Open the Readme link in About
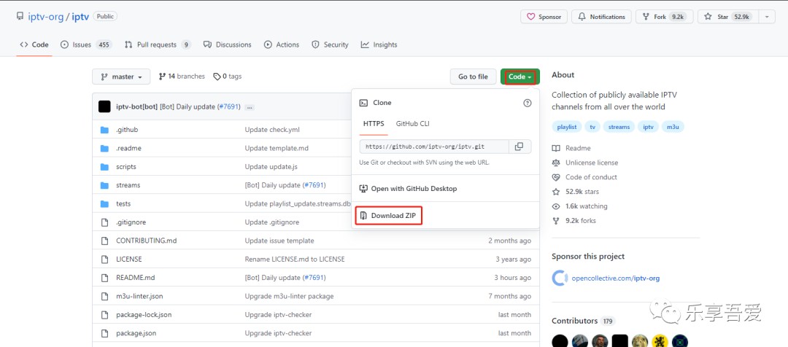Screen dimensions: 788x347 point(571,149)
